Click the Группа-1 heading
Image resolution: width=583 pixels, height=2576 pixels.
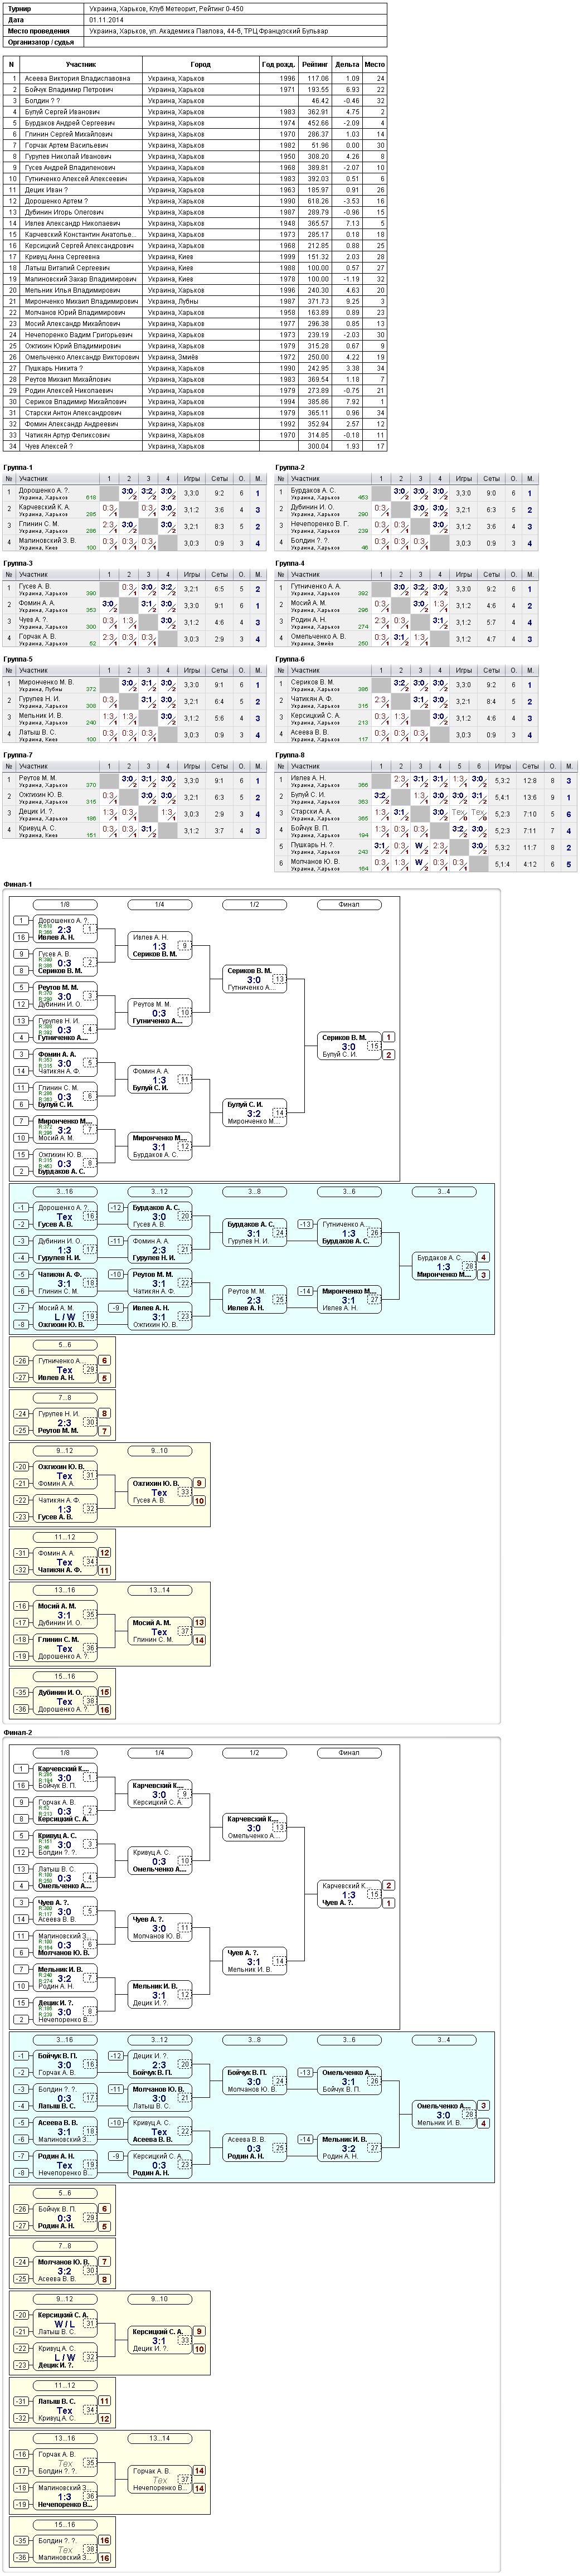pos(18,467)
